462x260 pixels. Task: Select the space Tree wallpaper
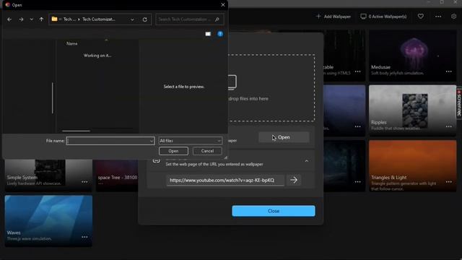[117, 175]
